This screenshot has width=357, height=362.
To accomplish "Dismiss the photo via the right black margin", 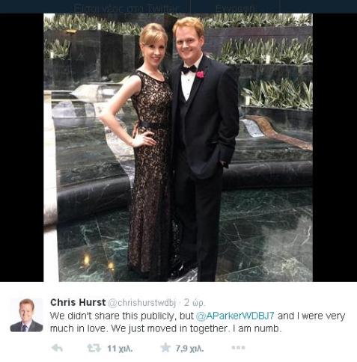I will point(335,147).
